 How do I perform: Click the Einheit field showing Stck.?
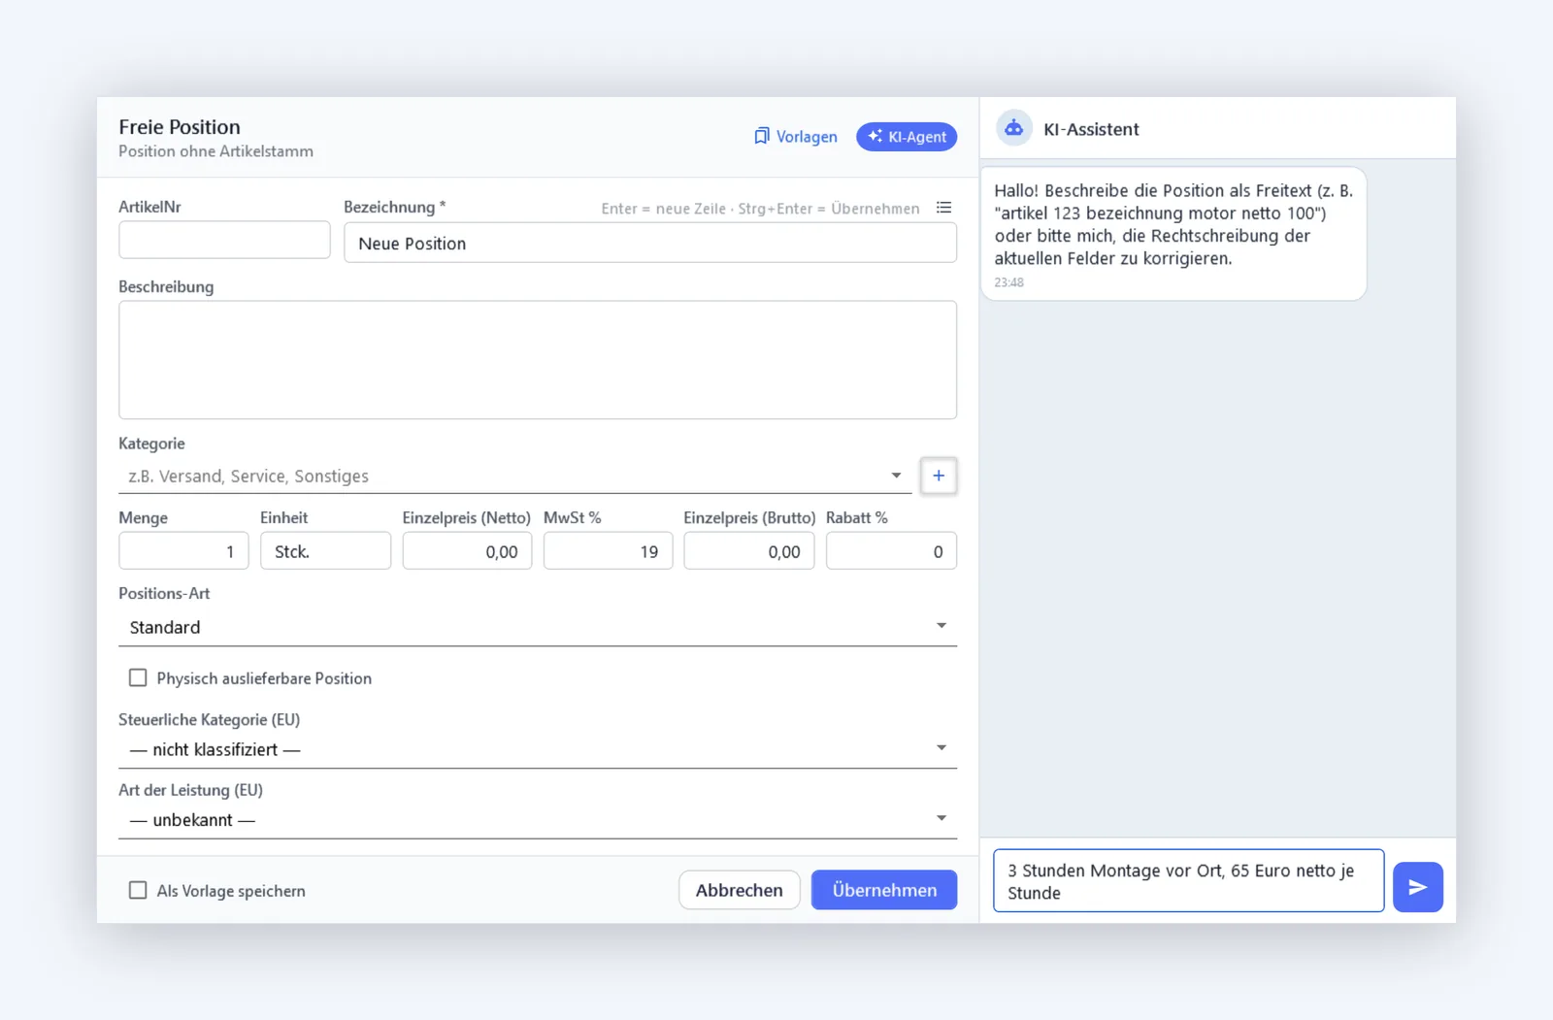click(325, 551)
